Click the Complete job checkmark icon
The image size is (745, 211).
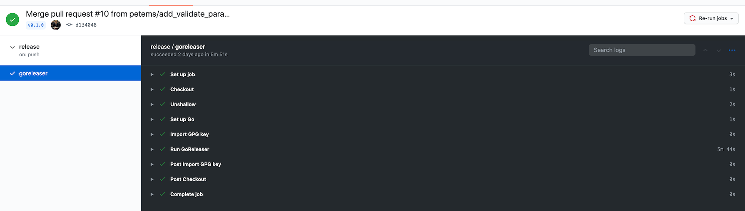tap(162, 194)
